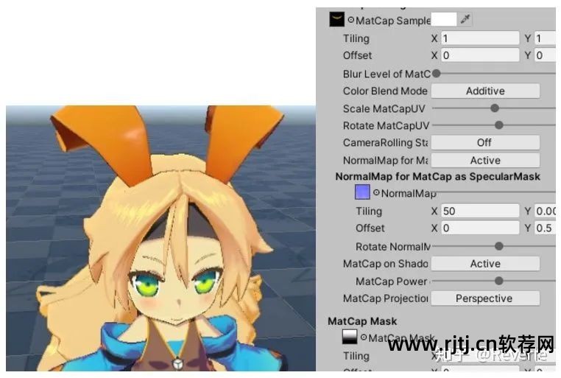Open the white MatCap Sampler color swatch

click(444, 20)
